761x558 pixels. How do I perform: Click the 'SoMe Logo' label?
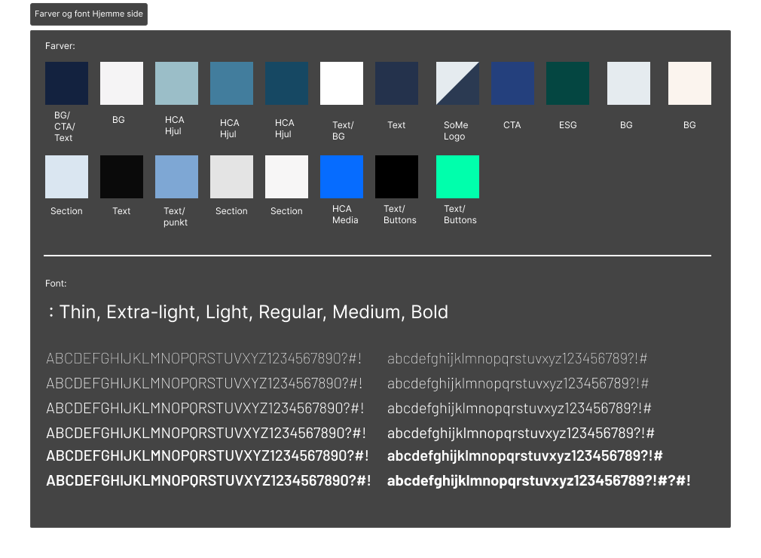(x=456, y=130)
